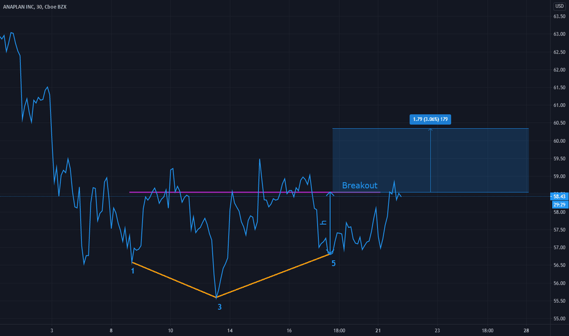Image resolution: width=569 pixels, height=336 pixels.
Task: Click the time axis label 3
Action: [x=51, y=331]
